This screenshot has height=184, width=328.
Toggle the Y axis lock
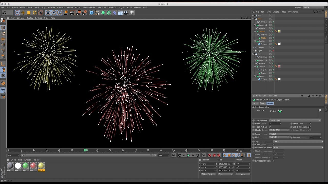(54, 13)
